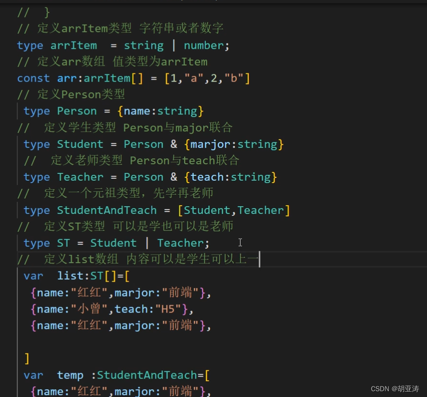Click the comment '定义老师类型 Person与teach联合'
This screenshot has width=427, height=397.
[x=132, y=160]
